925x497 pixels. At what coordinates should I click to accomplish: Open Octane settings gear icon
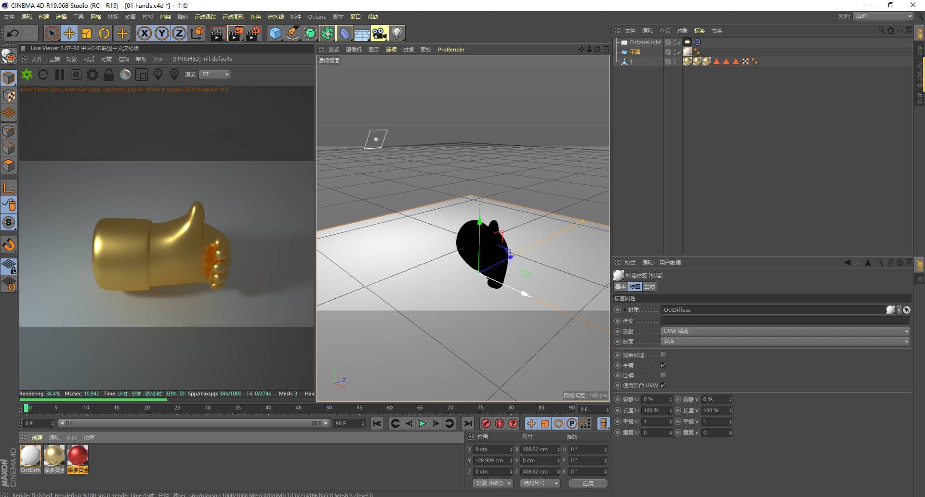click(x=92, y=75)
